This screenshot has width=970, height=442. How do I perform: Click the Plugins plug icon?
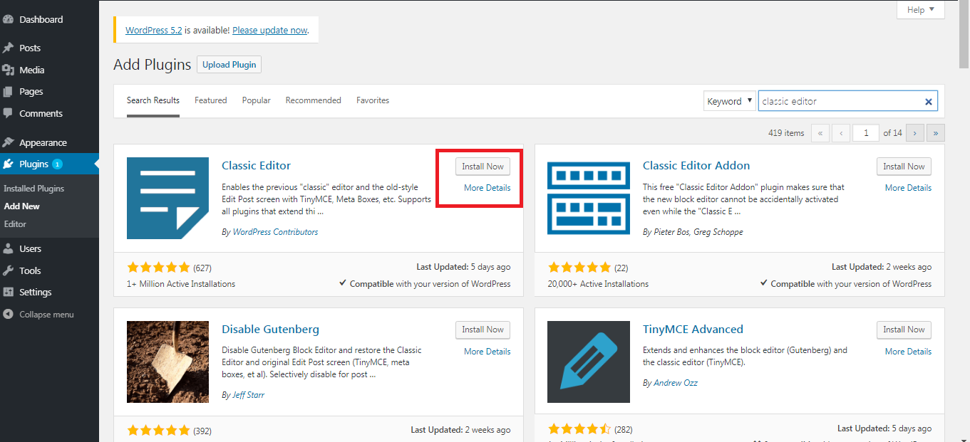point(9,164)
